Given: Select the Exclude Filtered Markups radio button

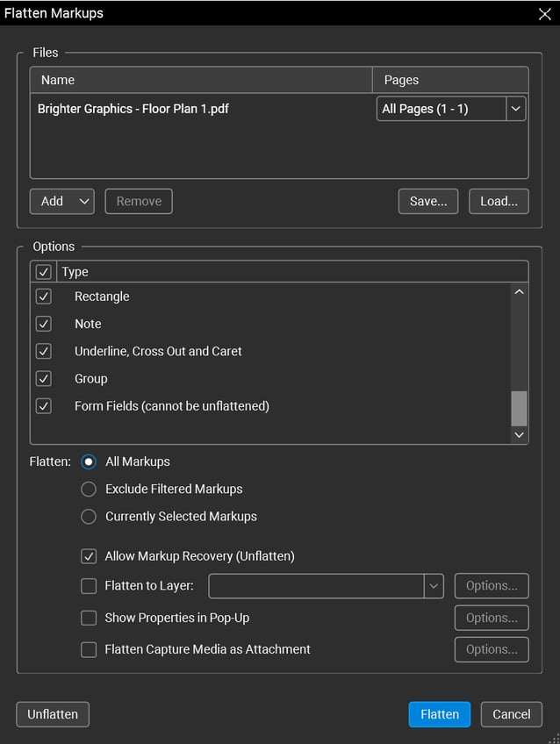Looking at the screenshot, I should 88,489.
